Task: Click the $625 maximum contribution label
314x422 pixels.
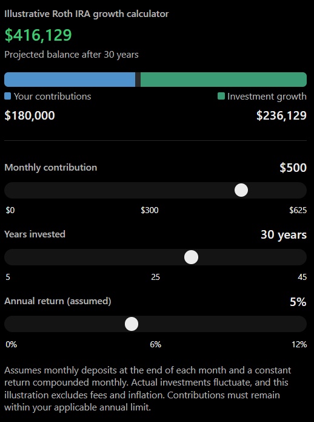Action: 298,210
